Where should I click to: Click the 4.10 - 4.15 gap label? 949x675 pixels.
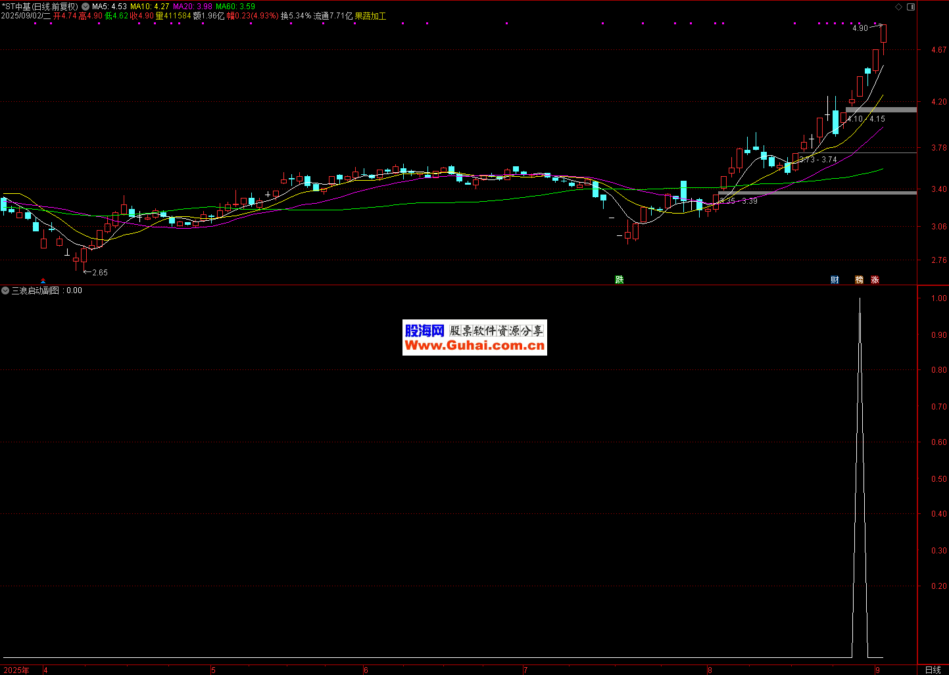(866, 119)
